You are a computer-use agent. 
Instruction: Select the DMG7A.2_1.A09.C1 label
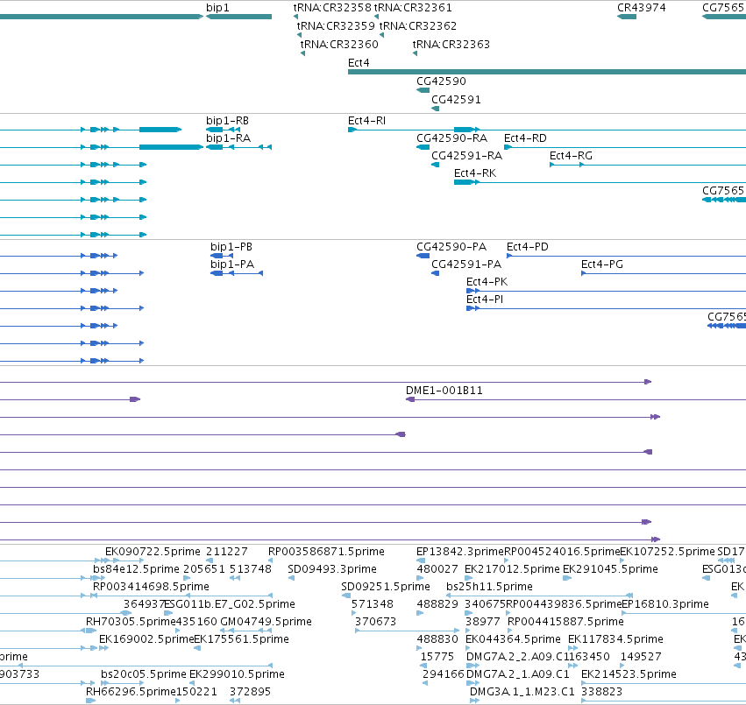tap(517, 674)
